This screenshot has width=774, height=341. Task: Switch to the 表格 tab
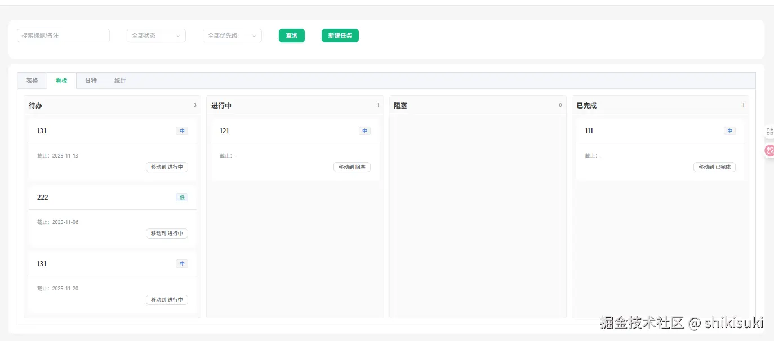tap(32, 80)
